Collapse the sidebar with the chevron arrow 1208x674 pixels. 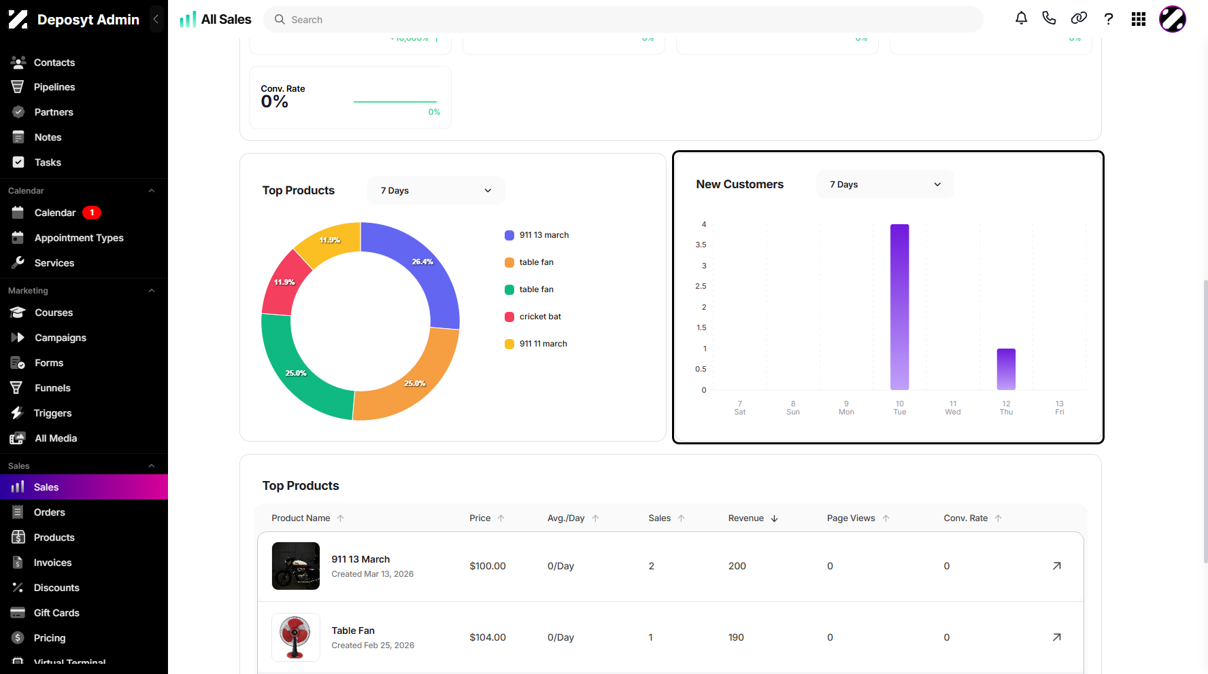point(156,19)
